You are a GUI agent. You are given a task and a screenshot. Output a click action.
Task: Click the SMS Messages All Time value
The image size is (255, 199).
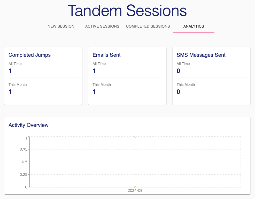tap(178, 71)
